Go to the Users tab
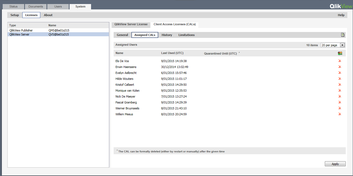The height and width of the screenshot is (176, 353). coord(58,6)
